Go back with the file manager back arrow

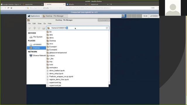coord(30,28)
